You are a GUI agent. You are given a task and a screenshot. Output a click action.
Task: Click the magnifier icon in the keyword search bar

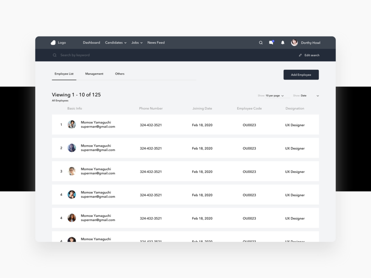(x=54, y=55)
